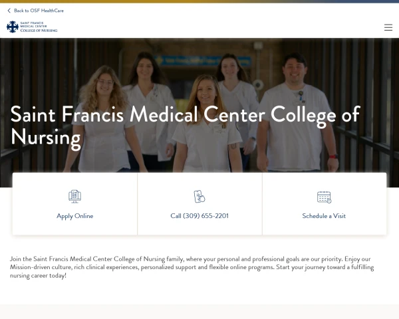Select the Apply Online link text
This screenshot has width=399, height=319.
74,216
